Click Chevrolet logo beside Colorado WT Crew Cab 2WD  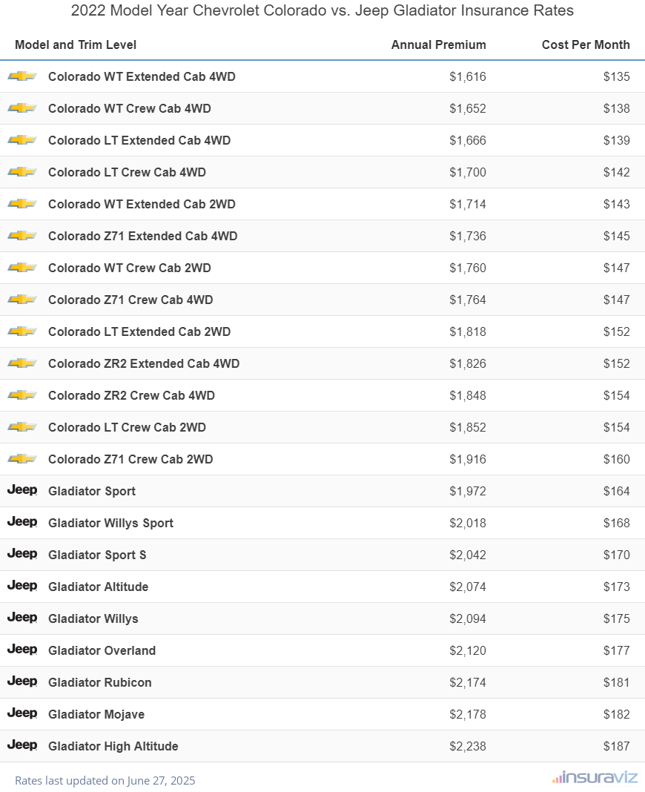coord(22,267)
